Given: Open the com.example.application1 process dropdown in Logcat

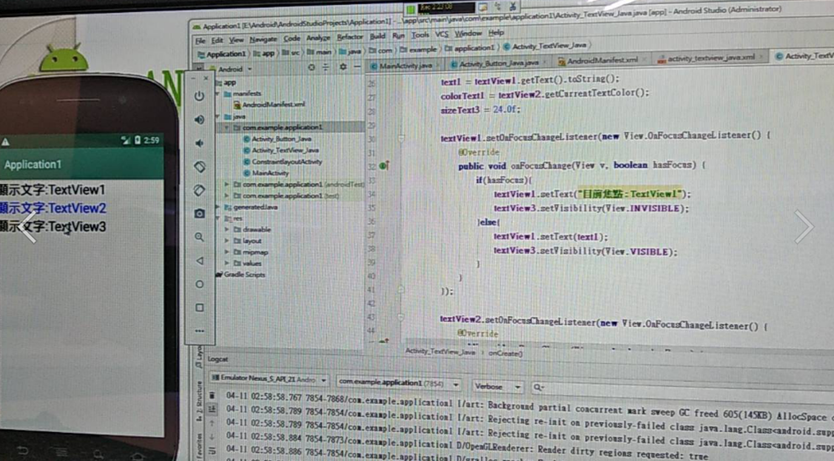Looking at the screenshot, I should 398,383.
